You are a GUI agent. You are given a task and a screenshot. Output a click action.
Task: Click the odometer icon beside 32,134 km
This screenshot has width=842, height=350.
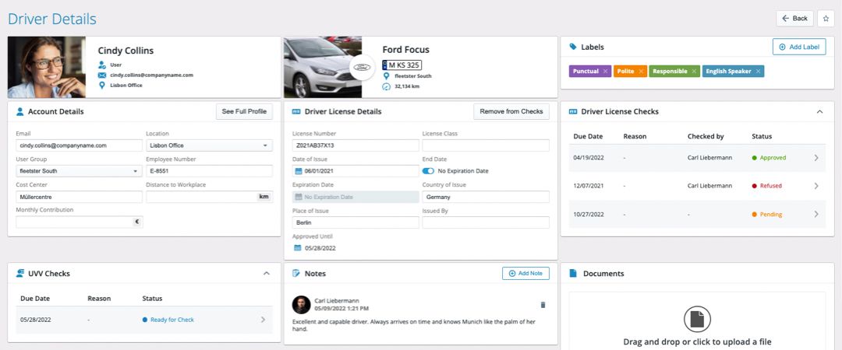pyautogui.click(x=386, y=86)
